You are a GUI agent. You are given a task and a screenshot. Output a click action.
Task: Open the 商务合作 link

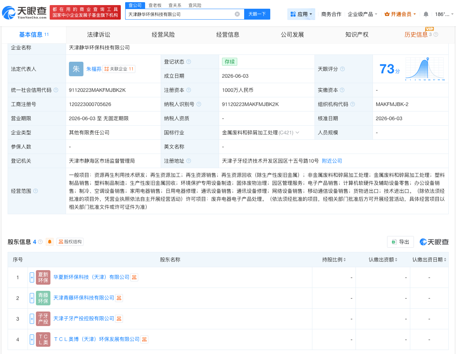pyautogui.click(x=331, y=14)
